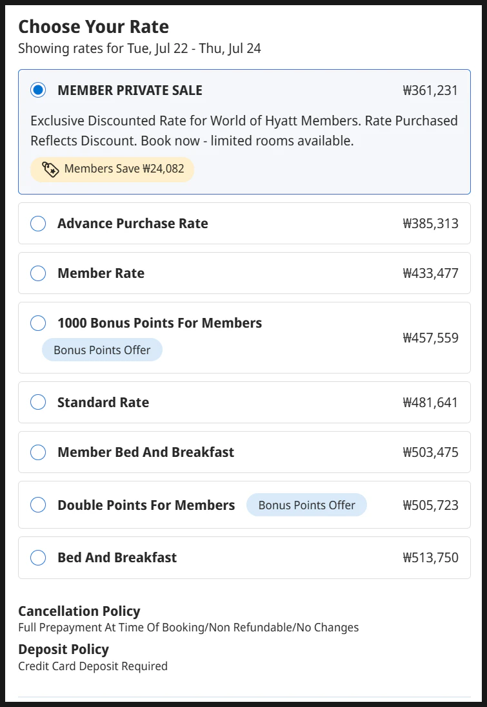Click the ₩513,750 Bed And Breakfast price
487x707 pixels.
430,557
